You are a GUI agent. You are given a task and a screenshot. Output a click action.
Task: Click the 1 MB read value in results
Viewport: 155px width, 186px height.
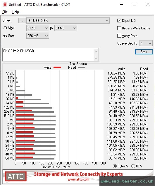139,120
